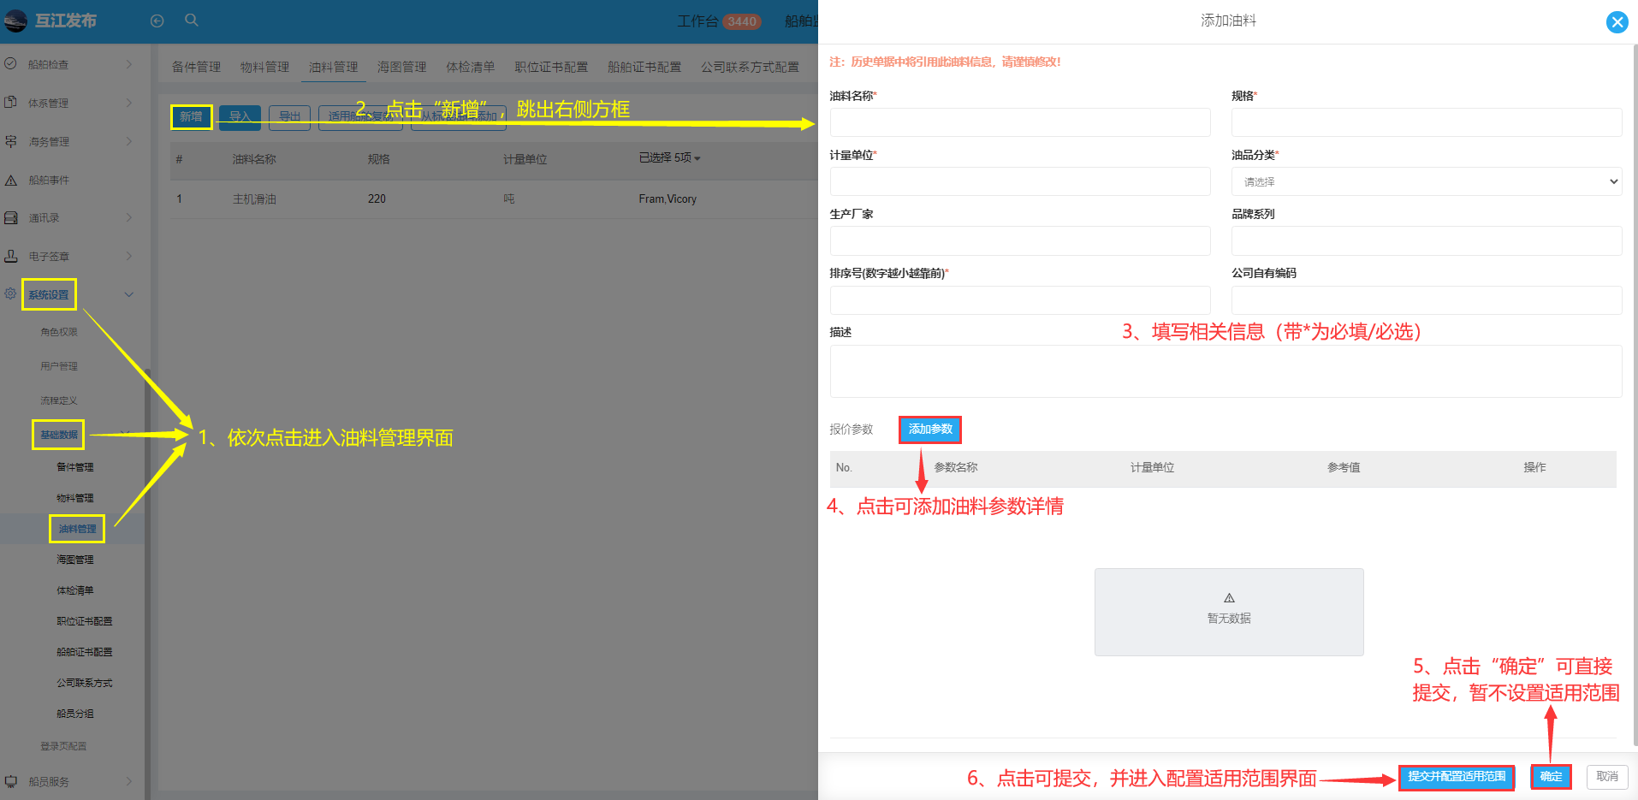Click the 确定 button
The width and height of the screenshot is (1638, 800).
[x=1551, y=777]
